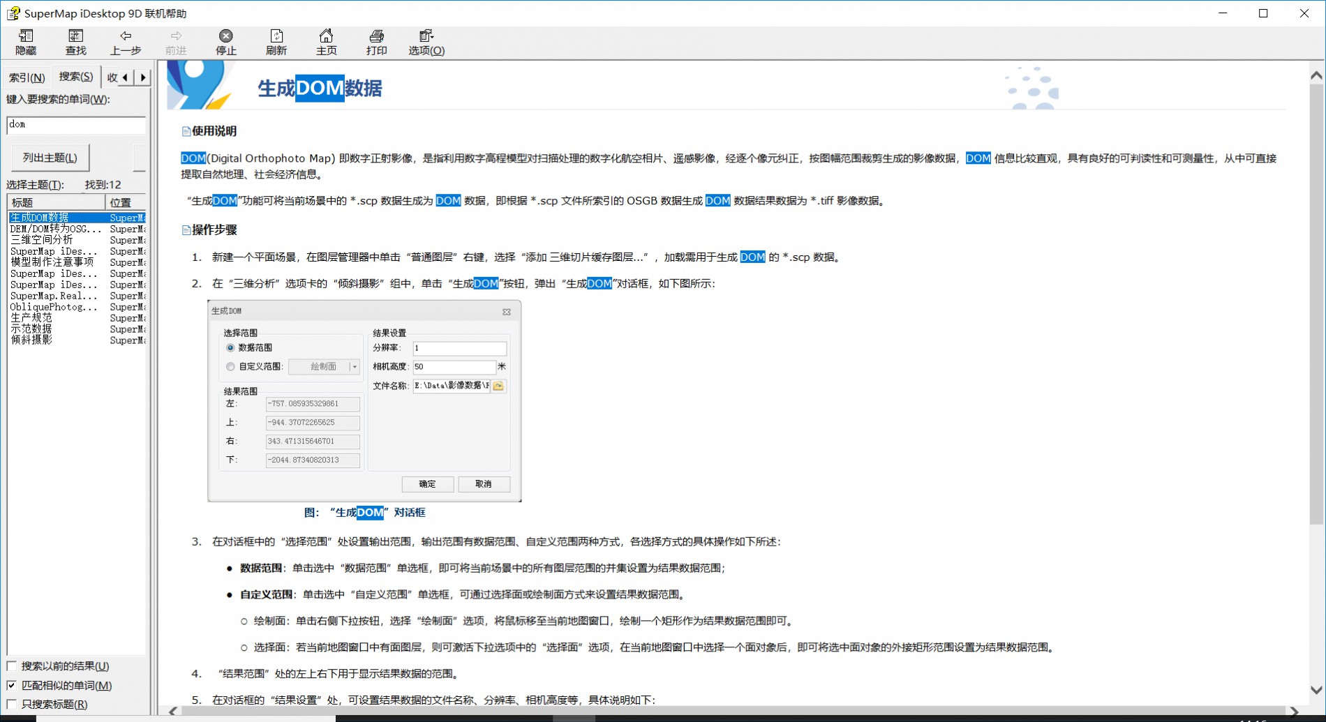
Task: Go to the home page via 主页 icon
Action: 326,43
